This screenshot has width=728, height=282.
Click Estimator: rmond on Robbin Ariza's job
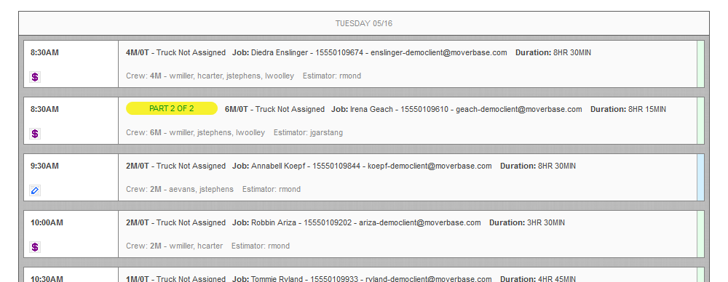click(x=261, y=246)
